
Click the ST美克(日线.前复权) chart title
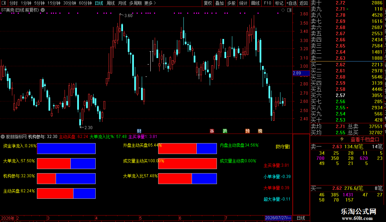click(20, 10)
